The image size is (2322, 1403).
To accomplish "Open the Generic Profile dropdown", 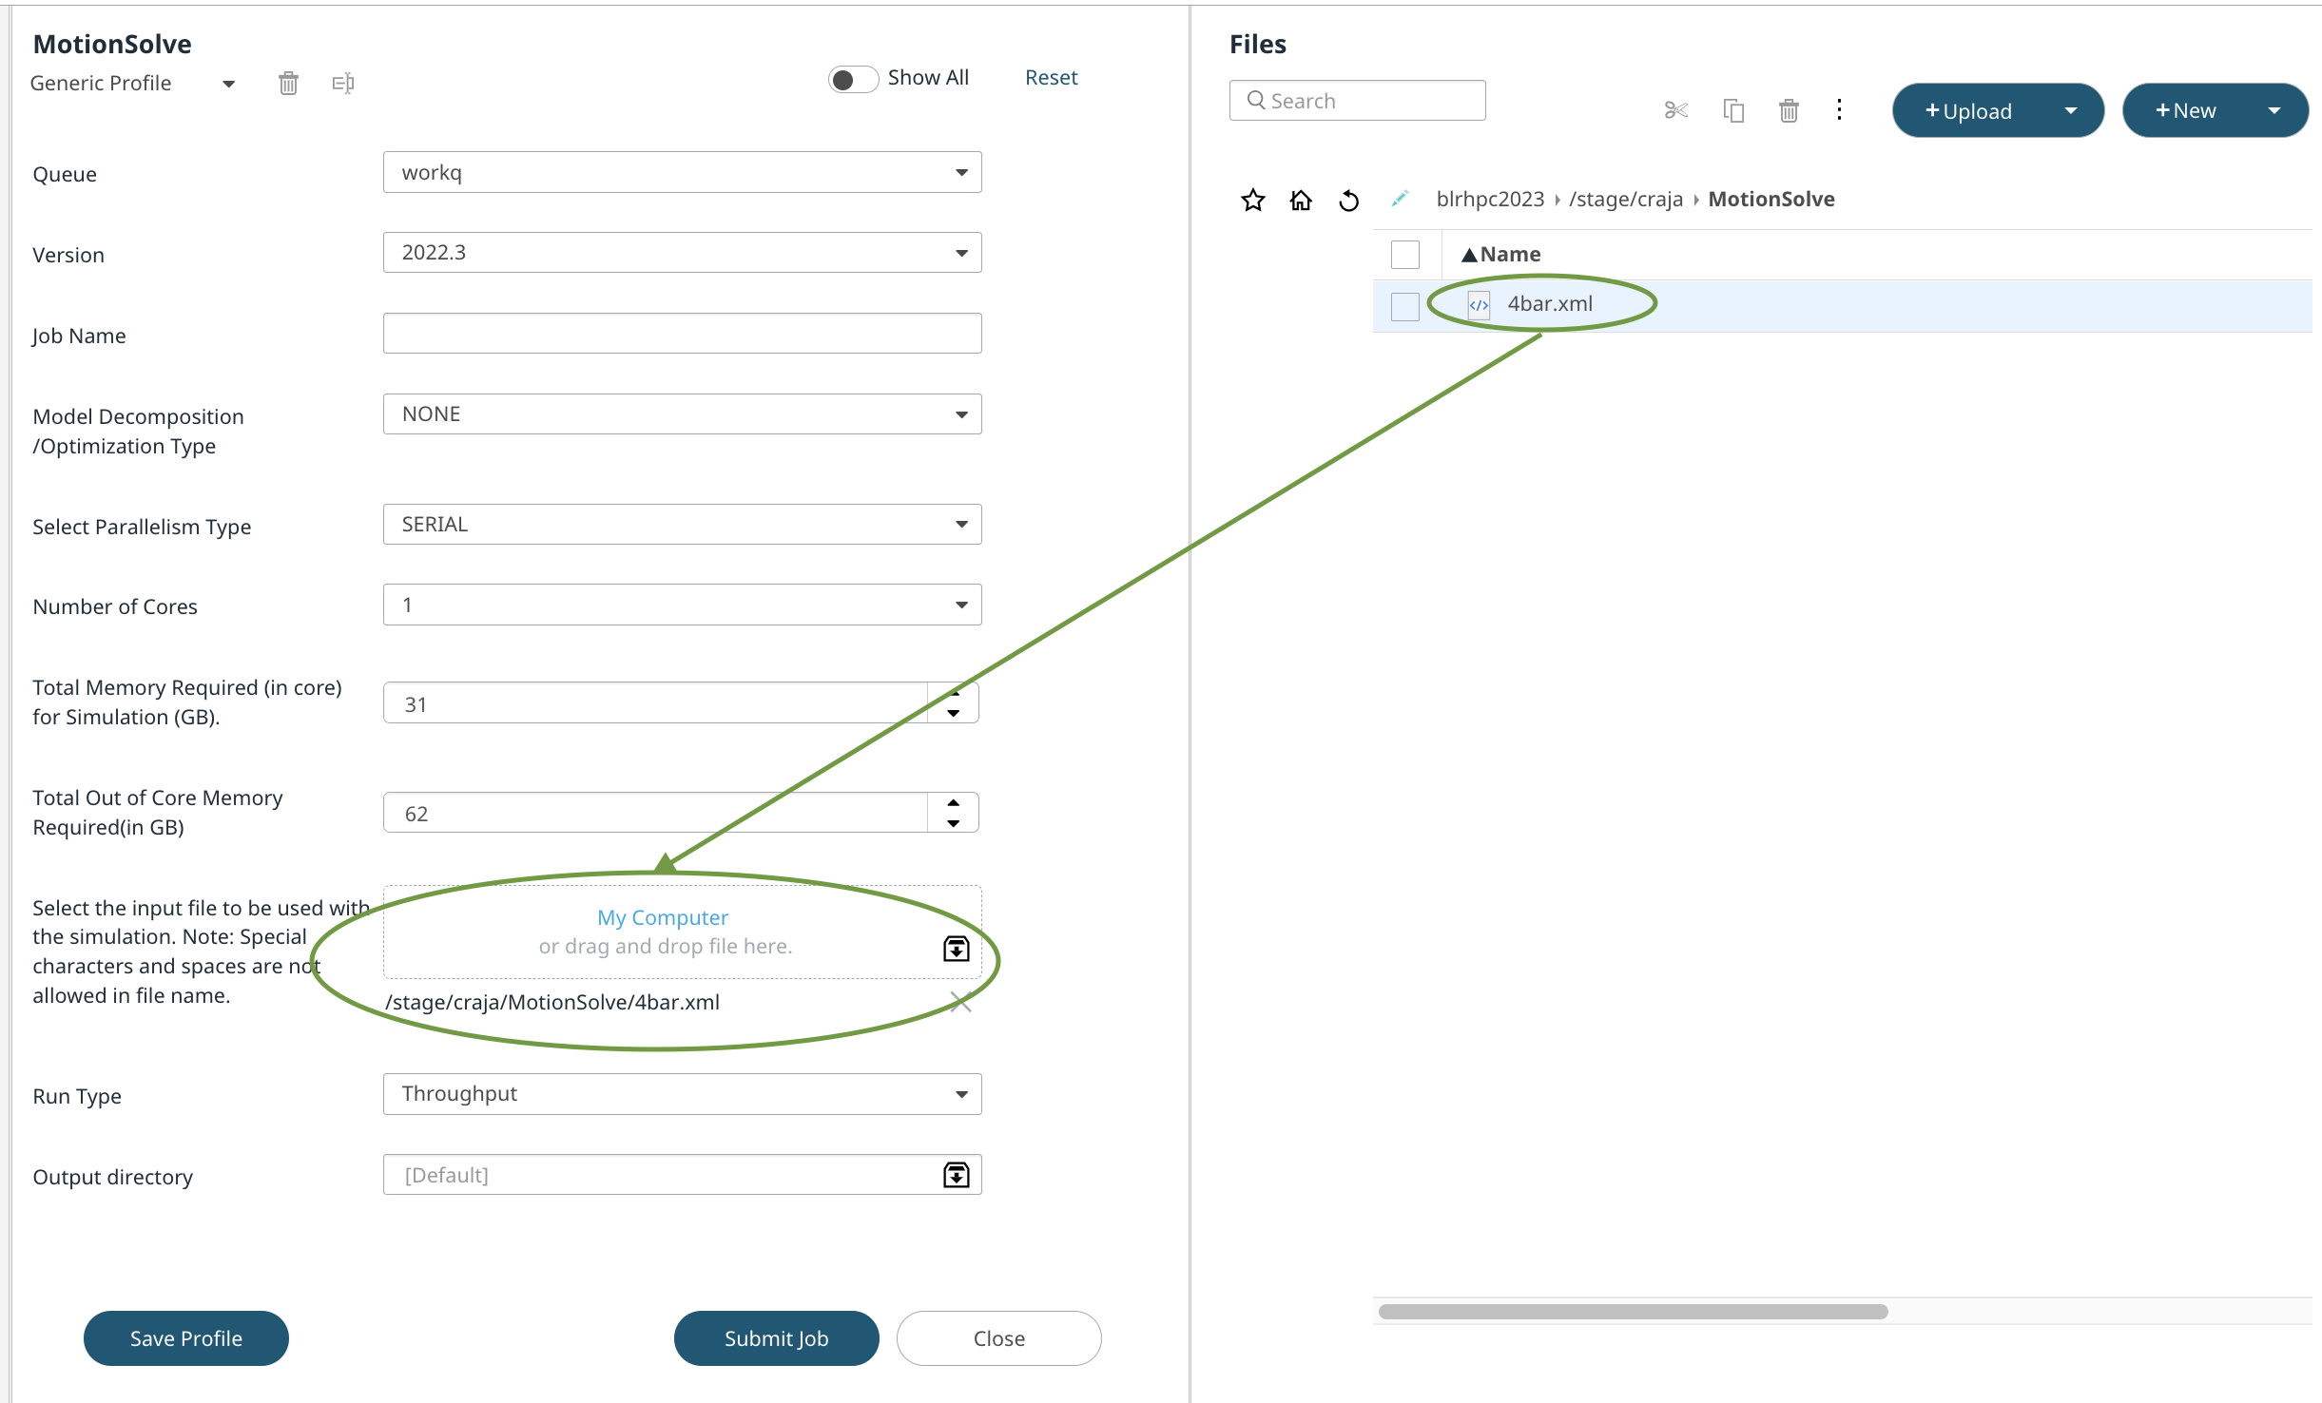I will tap(133, 84).
